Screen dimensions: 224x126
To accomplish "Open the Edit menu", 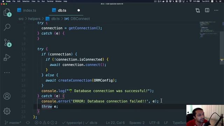I will point(19,1).
